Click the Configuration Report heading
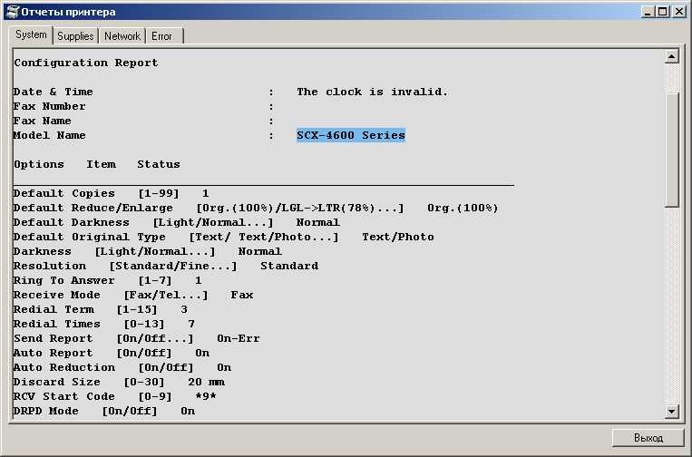Viewport: 692px width, 457px height. 86,63
